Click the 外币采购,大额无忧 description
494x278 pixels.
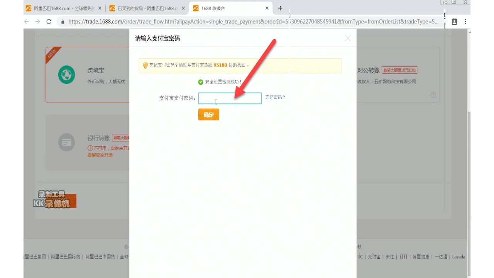click(x=107, y=81)
